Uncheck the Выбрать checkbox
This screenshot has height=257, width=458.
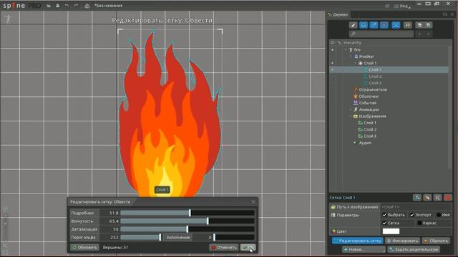[385, 215]
